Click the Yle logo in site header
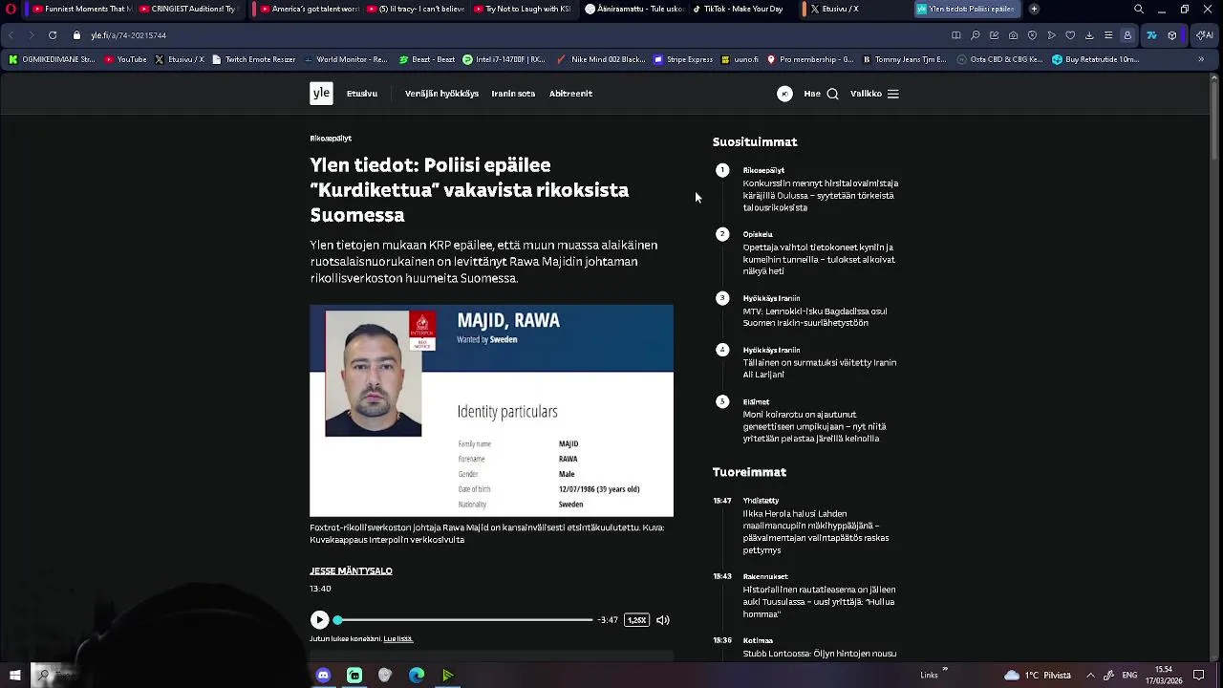 (x=321, y=93)
